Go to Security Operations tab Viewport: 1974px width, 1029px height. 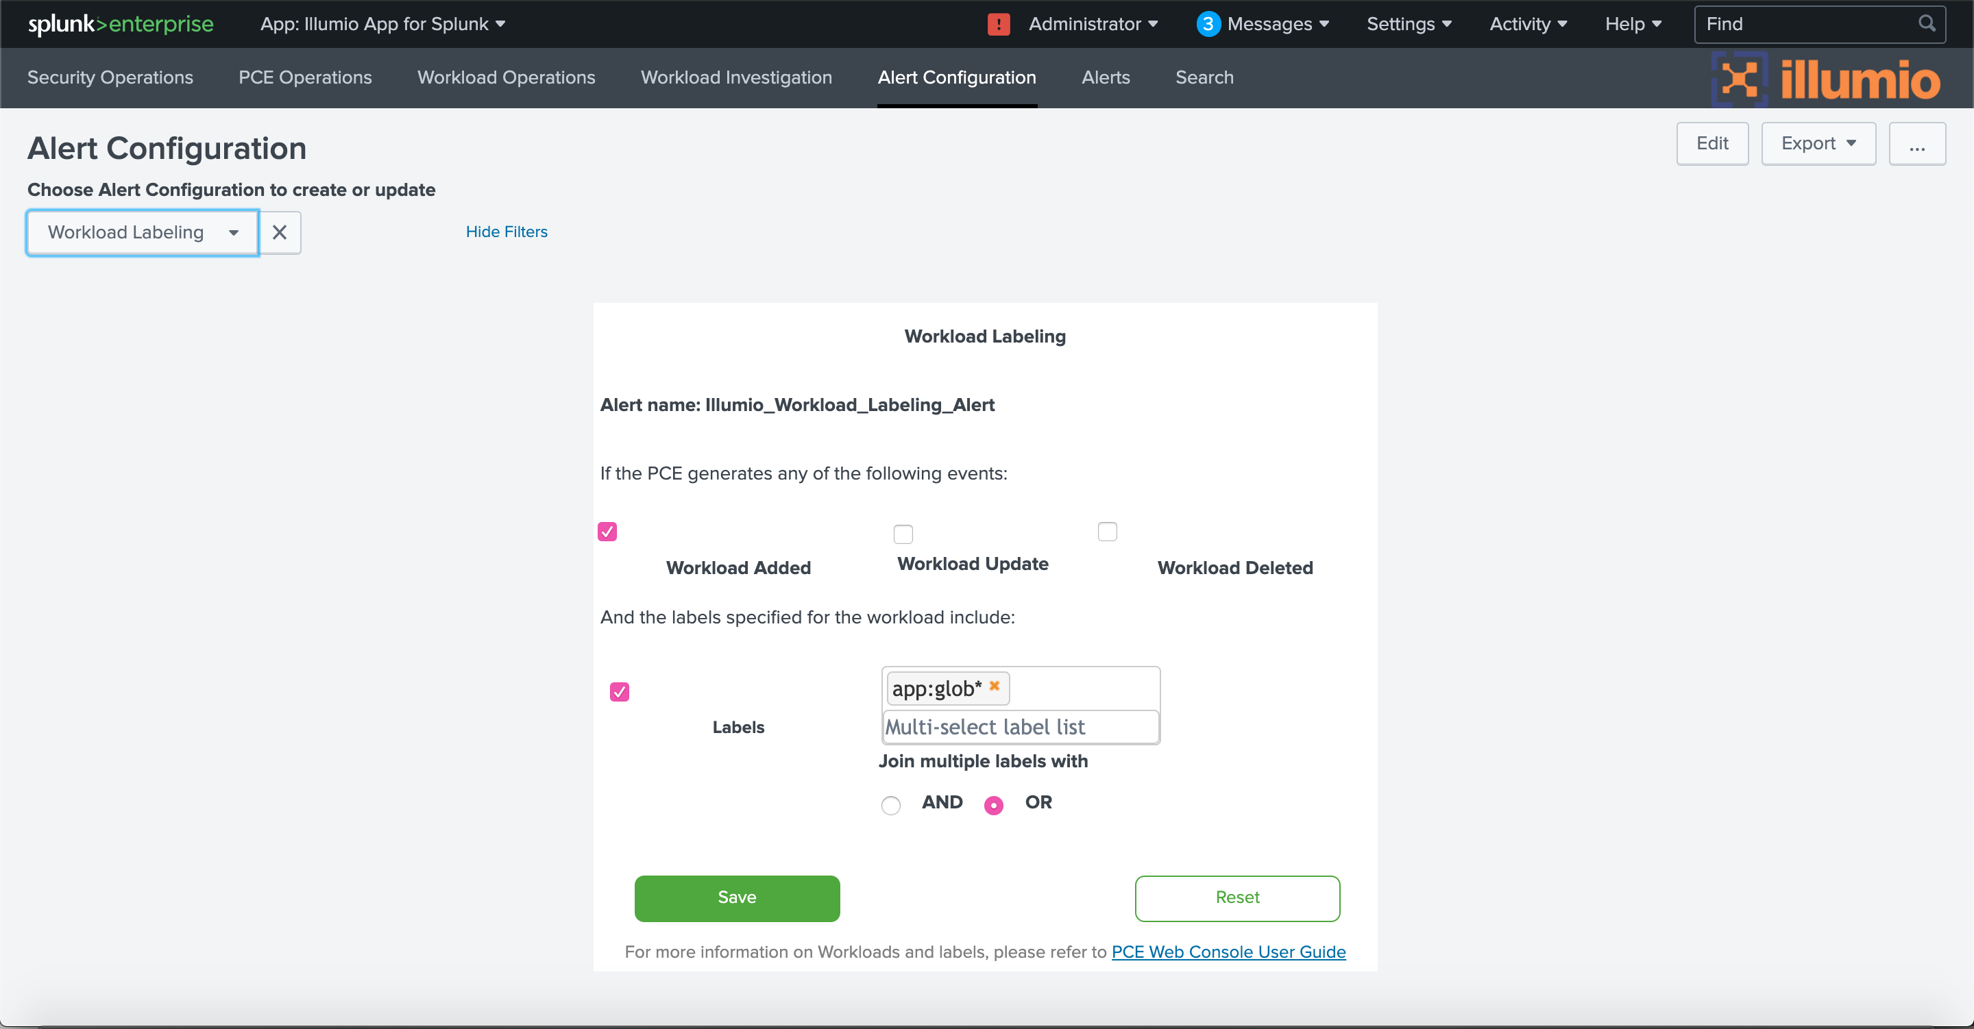pyautogui.click(x=110, y=77)
